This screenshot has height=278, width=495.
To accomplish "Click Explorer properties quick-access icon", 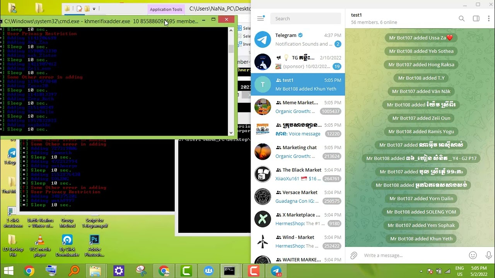I will pos(79,8).
